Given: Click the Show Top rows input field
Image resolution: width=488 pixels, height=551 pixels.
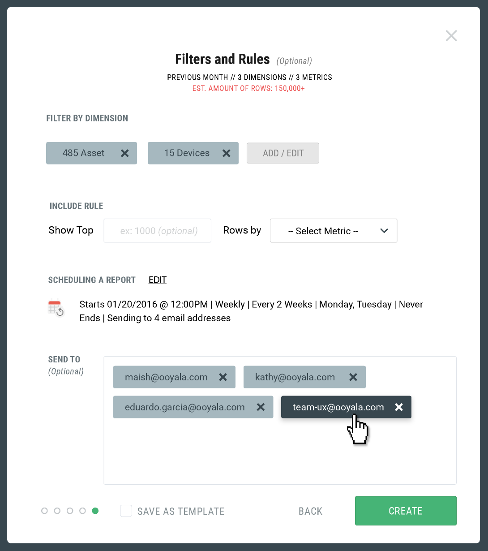Looking at the screenshot, I should 157,231.
